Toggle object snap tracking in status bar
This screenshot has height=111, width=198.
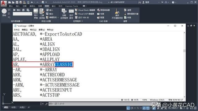[144, 108]
